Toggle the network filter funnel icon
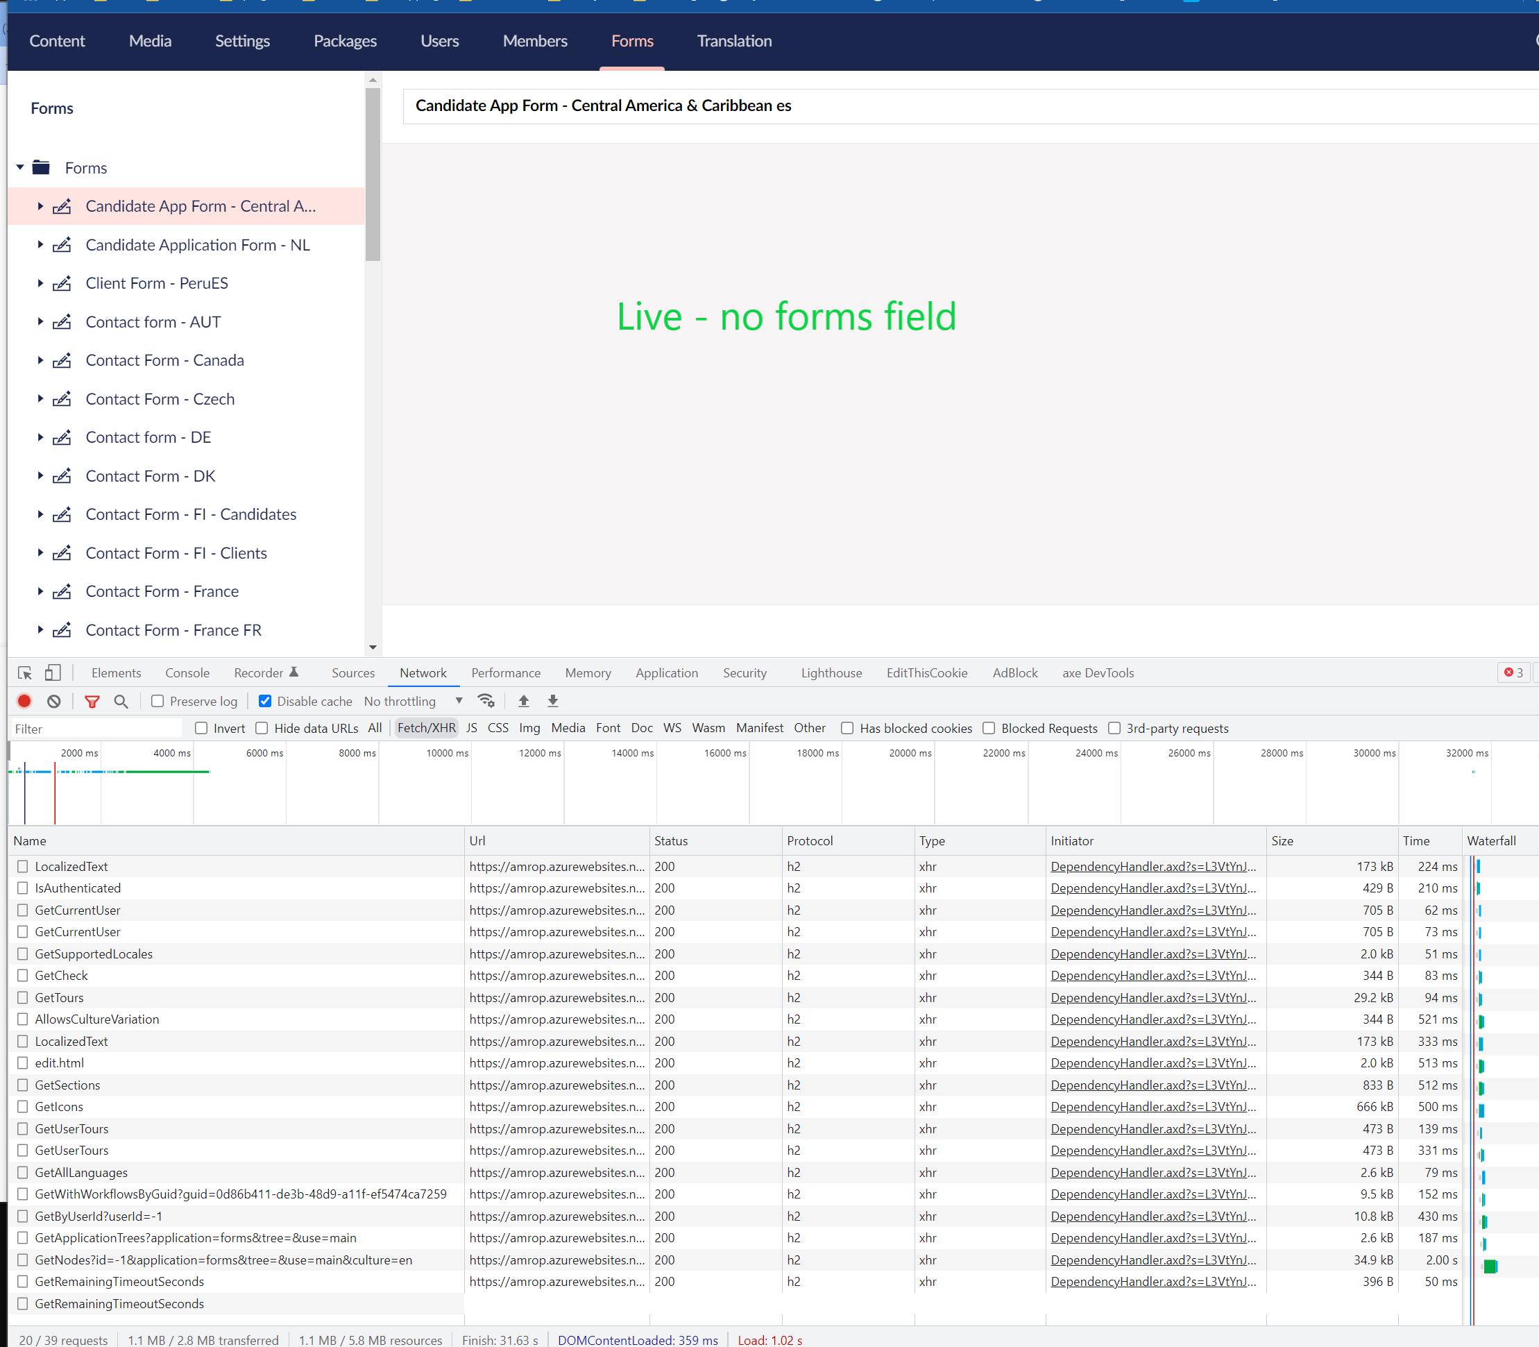 coord(92,702)
